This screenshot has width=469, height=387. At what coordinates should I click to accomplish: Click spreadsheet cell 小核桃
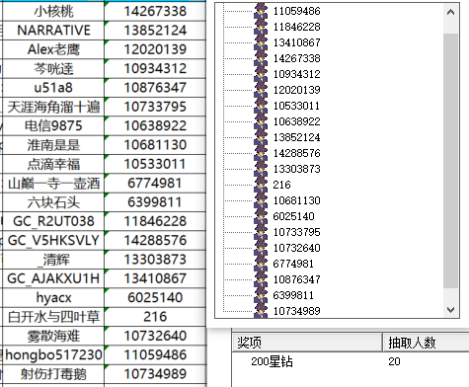(x=53, y=11)
